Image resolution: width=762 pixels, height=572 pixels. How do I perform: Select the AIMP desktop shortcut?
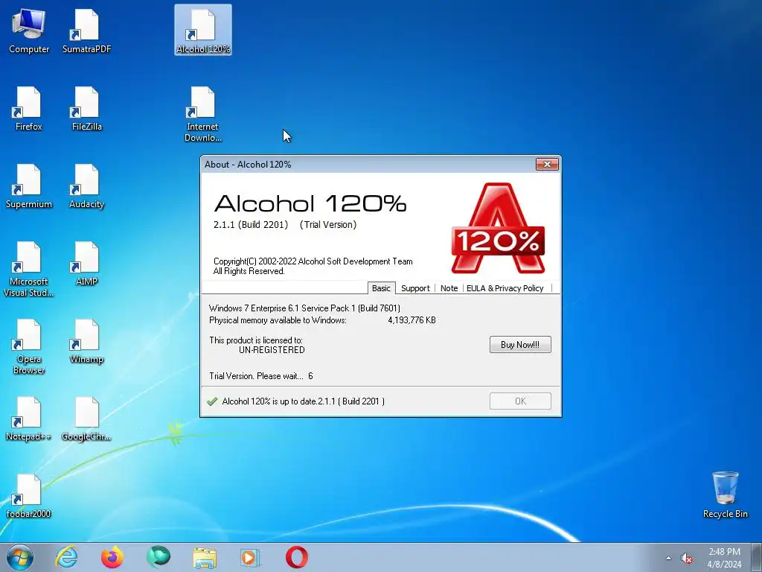[x=86, y=264]
